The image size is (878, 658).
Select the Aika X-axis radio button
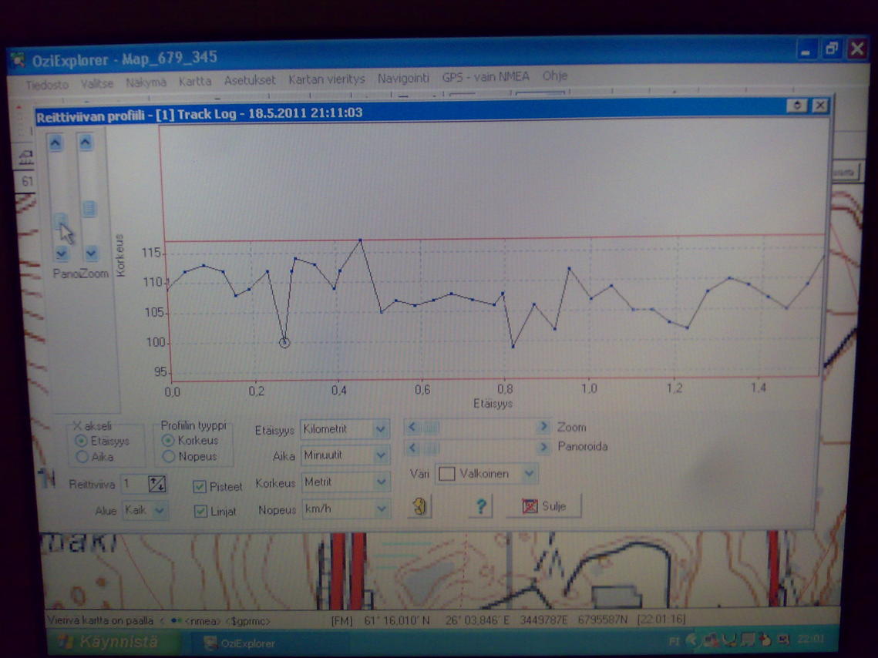82,457
